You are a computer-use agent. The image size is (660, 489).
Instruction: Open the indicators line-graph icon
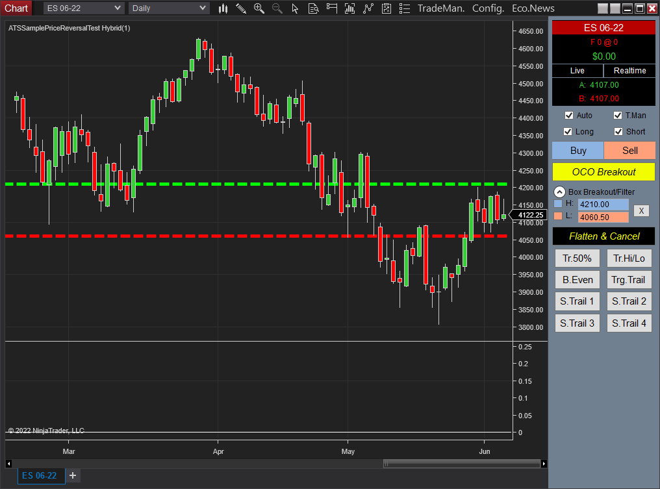[368, 8]
